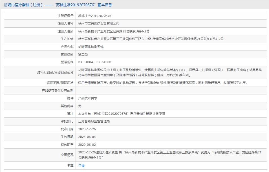Click the registrant address value under 注册人住所
This screenshot has height=172, width=269.
114,31
